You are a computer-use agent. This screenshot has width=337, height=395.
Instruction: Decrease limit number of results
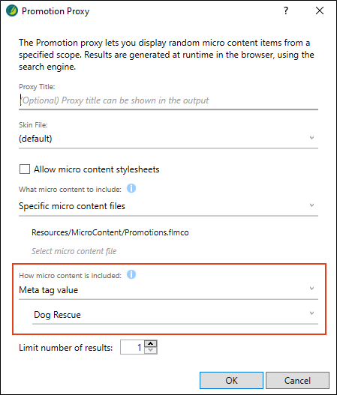point(151,351)
